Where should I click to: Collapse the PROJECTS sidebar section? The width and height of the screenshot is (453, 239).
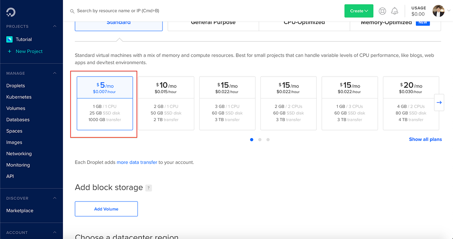click(x=55, y=26)
